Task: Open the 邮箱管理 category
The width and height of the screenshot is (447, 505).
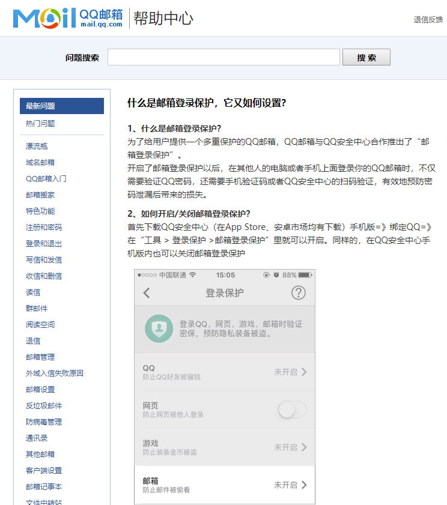Action: (x=40, y=357)
